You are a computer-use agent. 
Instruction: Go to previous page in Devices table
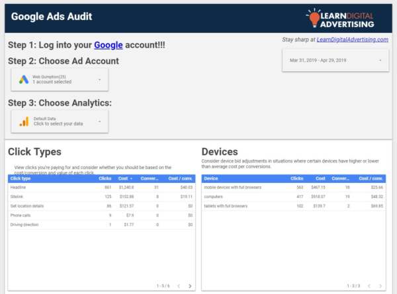click(369, 286)
